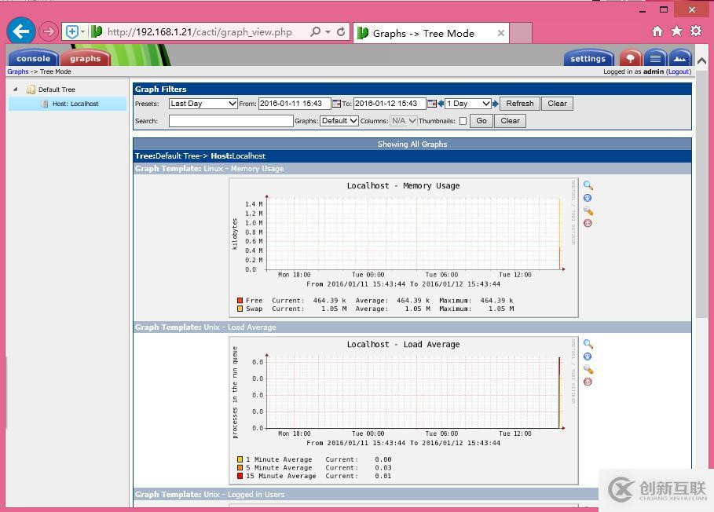This screenshot has width=714, height=512.
Task: Switch to the console tab
Action: pos(33,58)
